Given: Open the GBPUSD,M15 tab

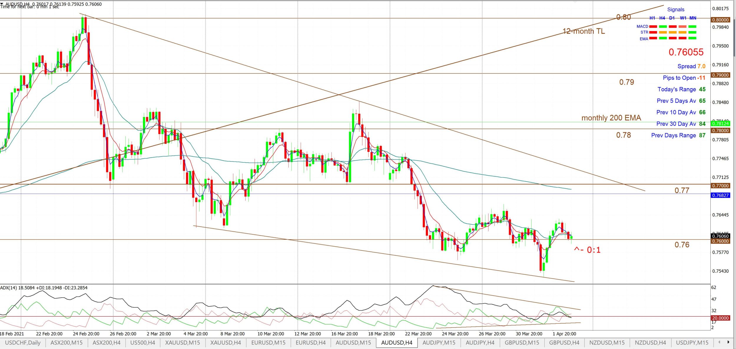Looking at the screenshot, I should tap(522, 343).
